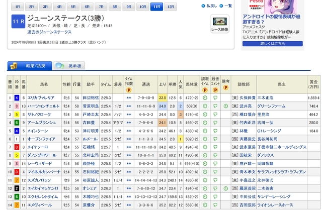This screenshot has width=322, height=210.
Task: Open stable comment bubble for サトノクローク
Action: click(x=216, y=115)
